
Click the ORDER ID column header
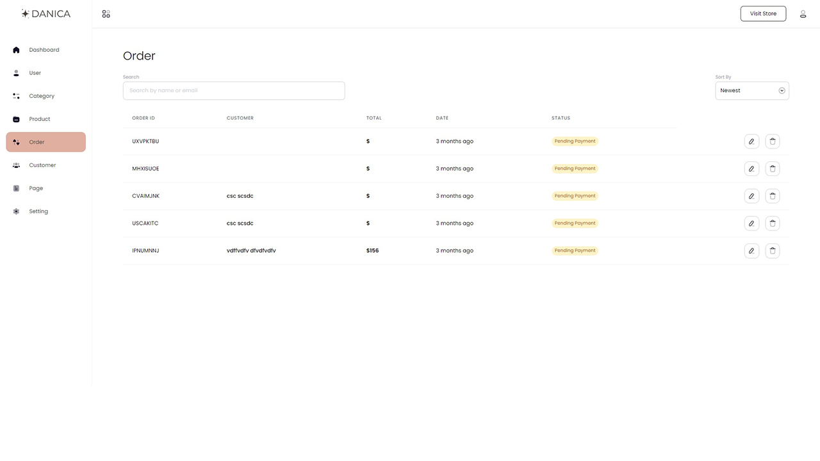[143, 118]
